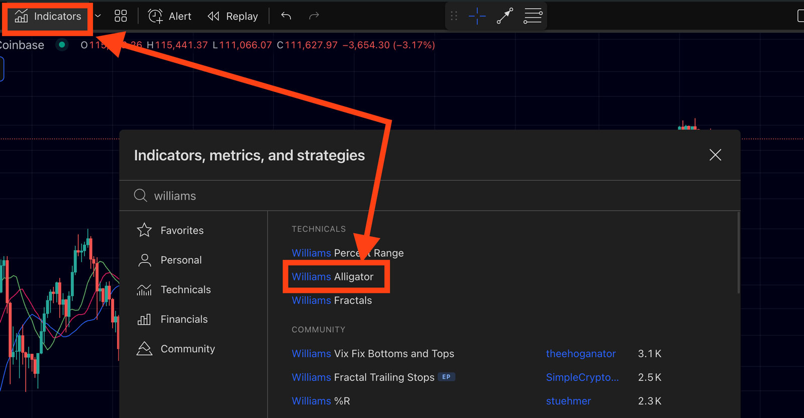Click the results list scrollbar
The image size is (804, 418).
pos(738,252)
